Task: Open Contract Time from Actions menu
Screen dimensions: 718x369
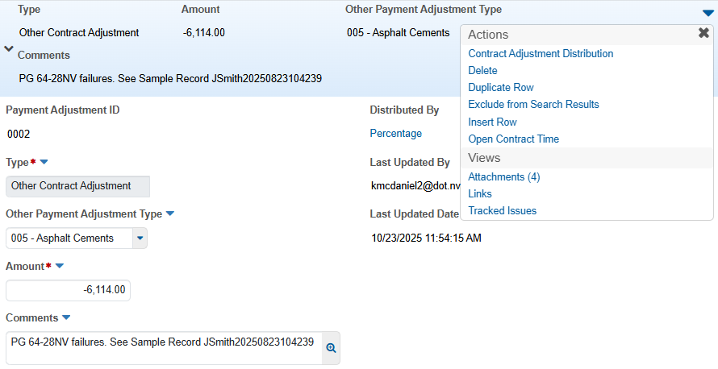Action: 513,139
